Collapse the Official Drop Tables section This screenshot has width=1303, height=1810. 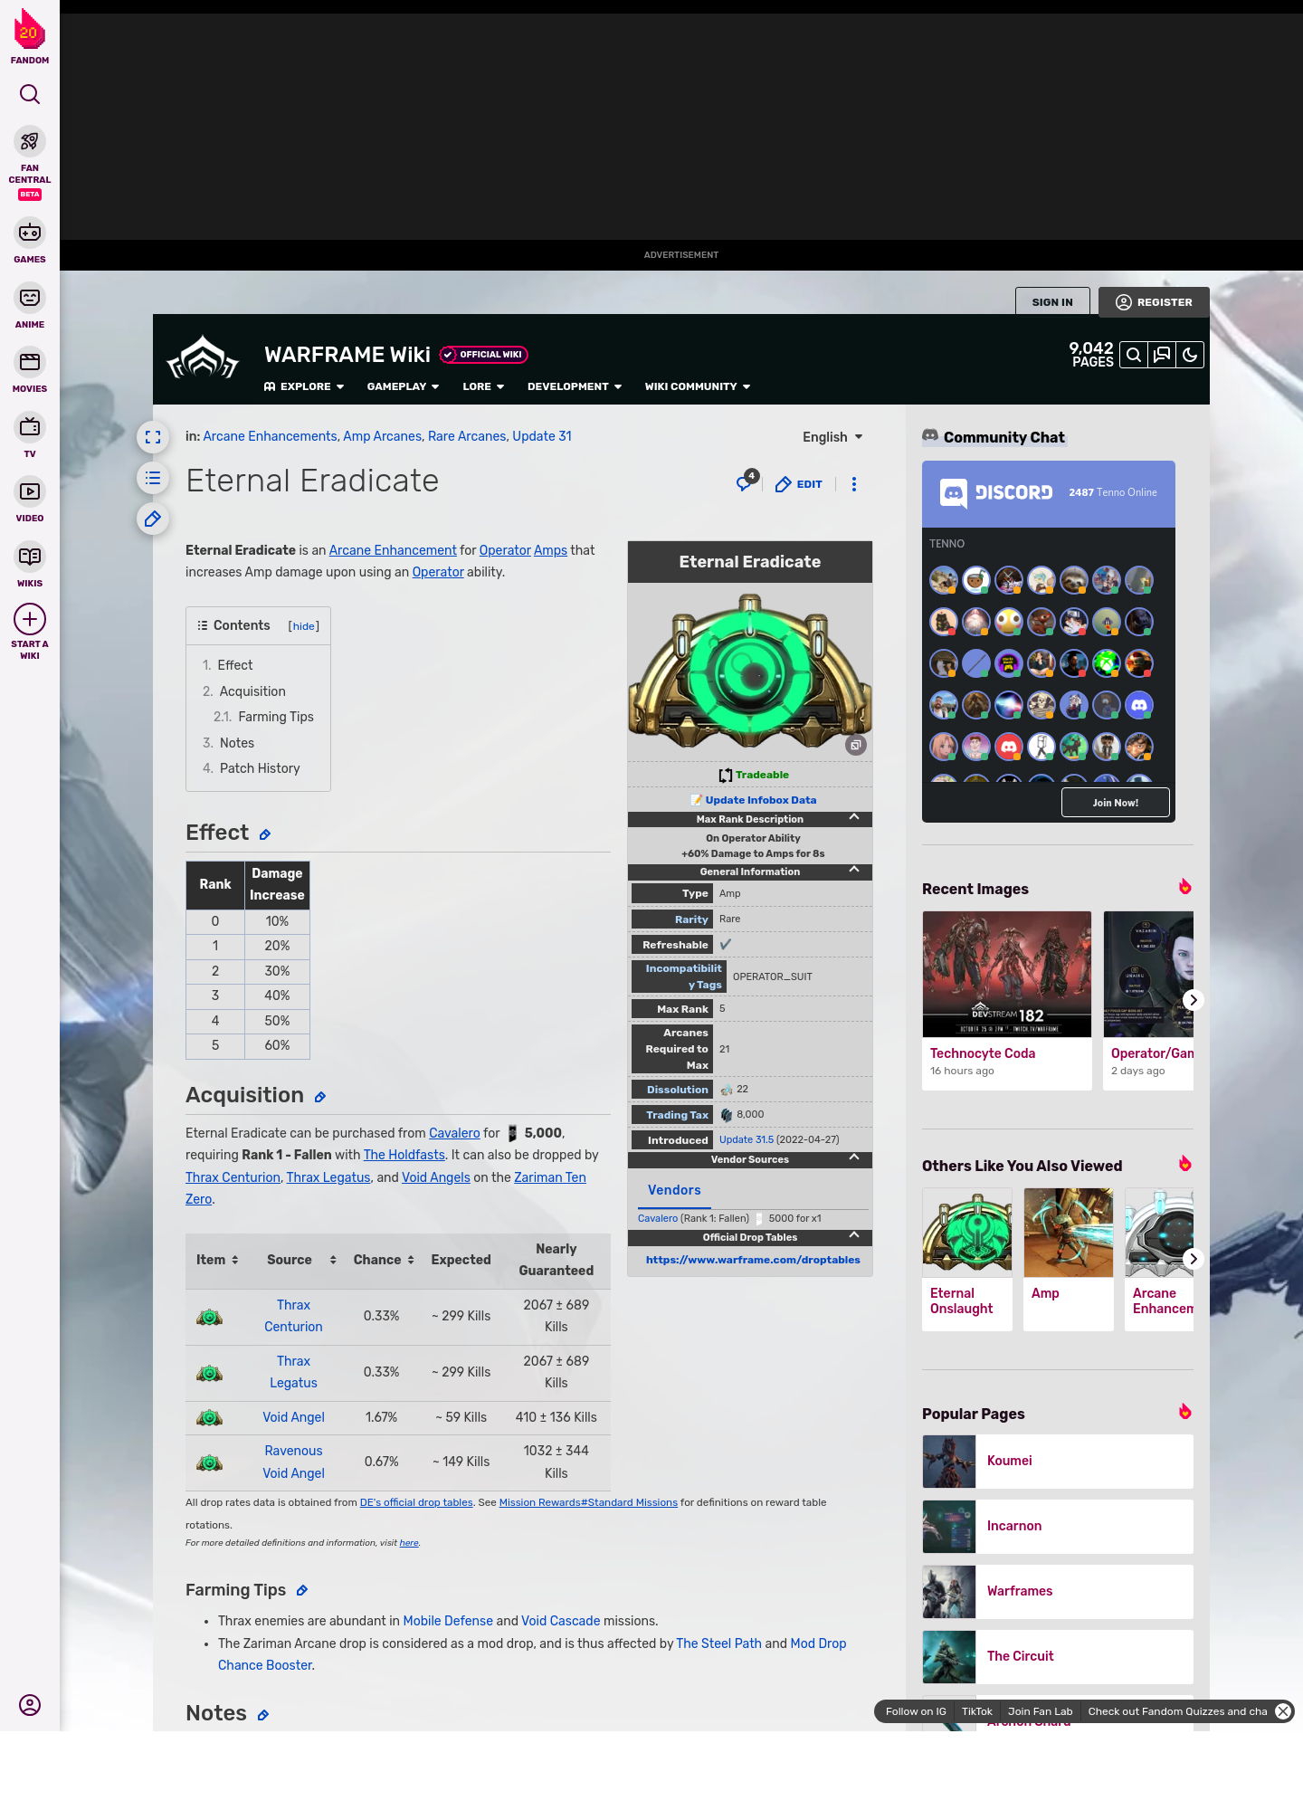click(x=854, y=1235)
